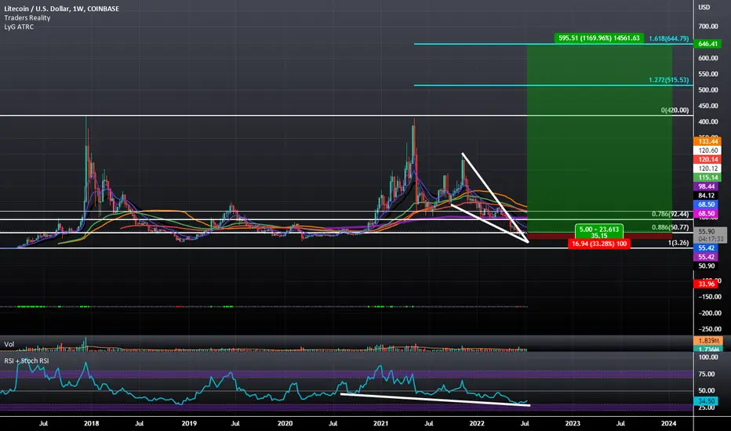This screenshot has width=731, height=431.
Task: Click the purple 55.42 price tag
Action: pyautogui.click(x=707, y=257)
